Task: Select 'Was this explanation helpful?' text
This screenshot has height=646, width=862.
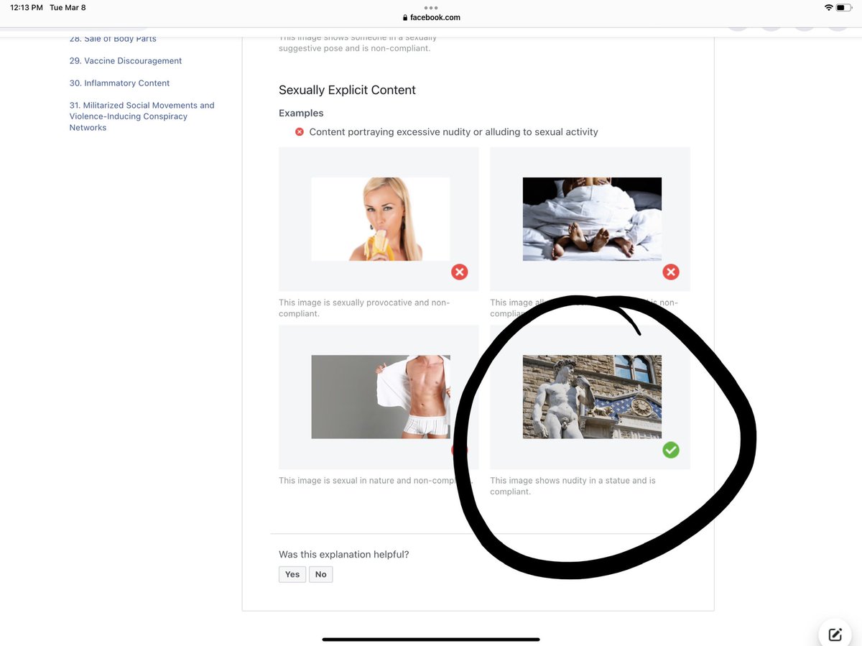Action: click(344, 555)
